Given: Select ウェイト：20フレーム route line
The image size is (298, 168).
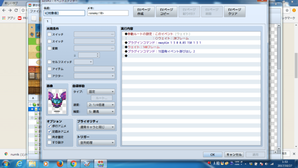Looking at the screenshot, I should [191, 38].
